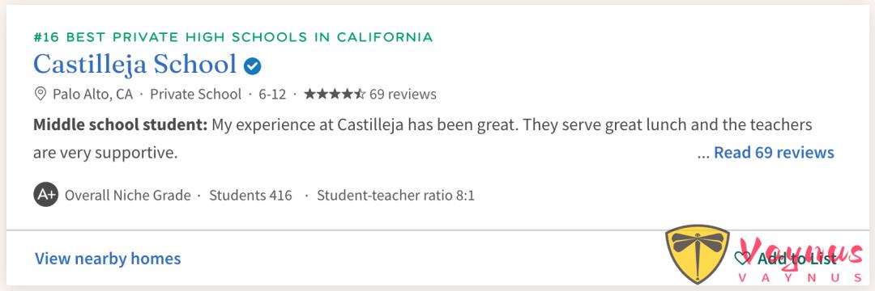Viewport: 875px width, 291px height.
Task: Open the Read 69 reviews link
Action: (x=774, y=153)
